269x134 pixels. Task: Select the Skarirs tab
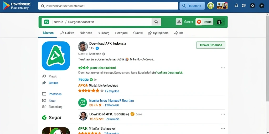pos(138,33)
